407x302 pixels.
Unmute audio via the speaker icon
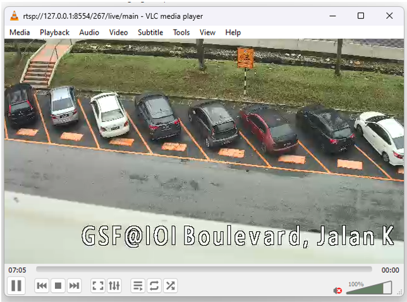[337, 291]
